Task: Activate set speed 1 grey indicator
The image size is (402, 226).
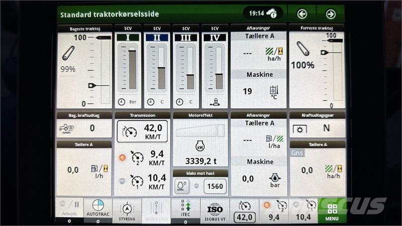Action: click(x=122, y=181)
